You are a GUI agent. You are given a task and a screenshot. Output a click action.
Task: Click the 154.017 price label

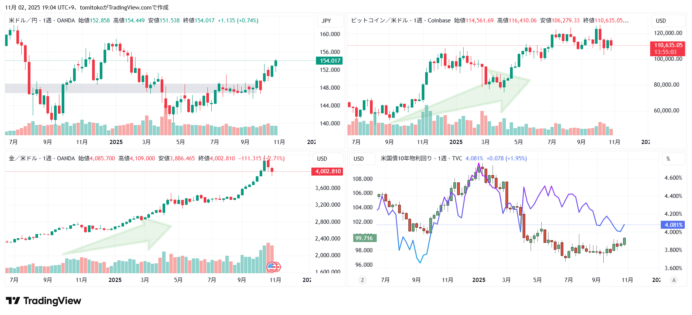[x=330, y=61]
